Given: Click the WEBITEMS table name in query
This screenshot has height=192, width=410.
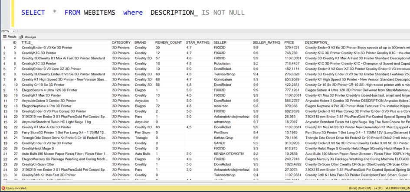Looking at the screenshot, I should pos(100,13).
